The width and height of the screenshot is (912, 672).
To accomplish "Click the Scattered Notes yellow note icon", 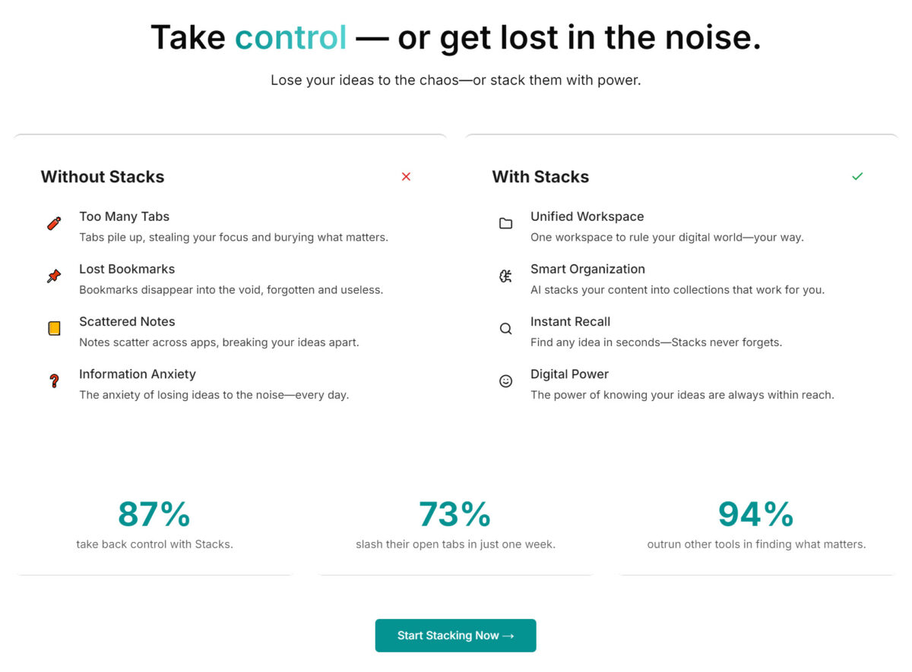I will [54, 329].
